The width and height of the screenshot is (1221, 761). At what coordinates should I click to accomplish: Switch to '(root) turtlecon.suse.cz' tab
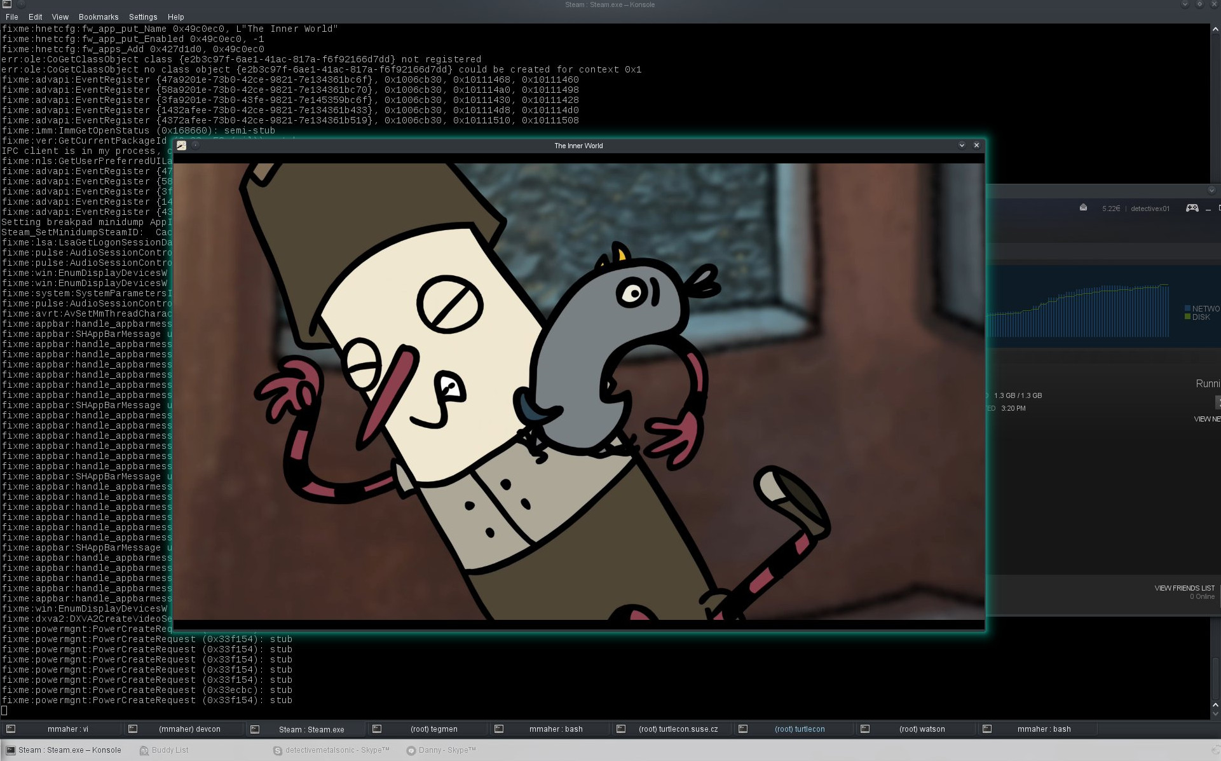click(672, 729)
